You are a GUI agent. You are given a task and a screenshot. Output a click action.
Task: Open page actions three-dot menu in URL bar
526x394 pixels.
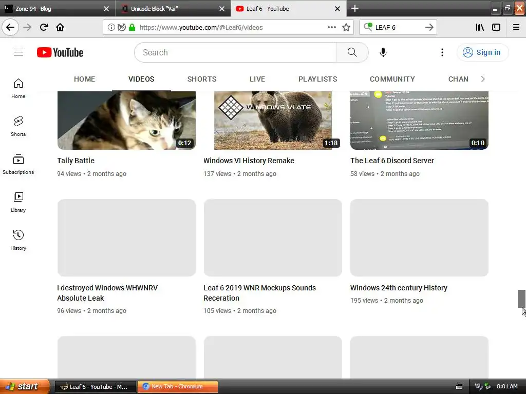coord(332,27)
